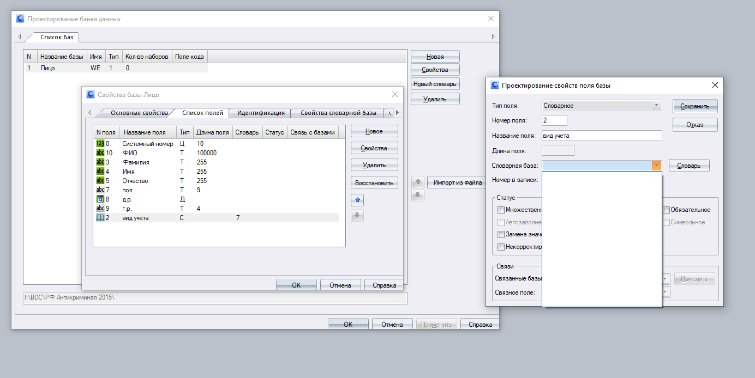Check the Некорректир... status checkbox
Viewport: 755px width, 378px height.
501,247
